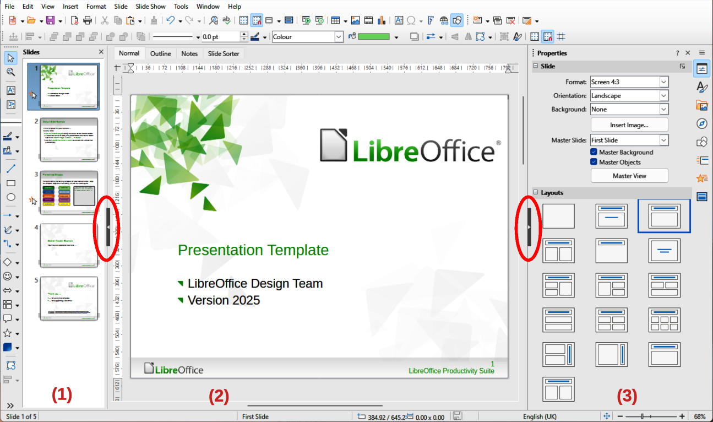Click zoom out minus button in status bar

pos(620,416)
